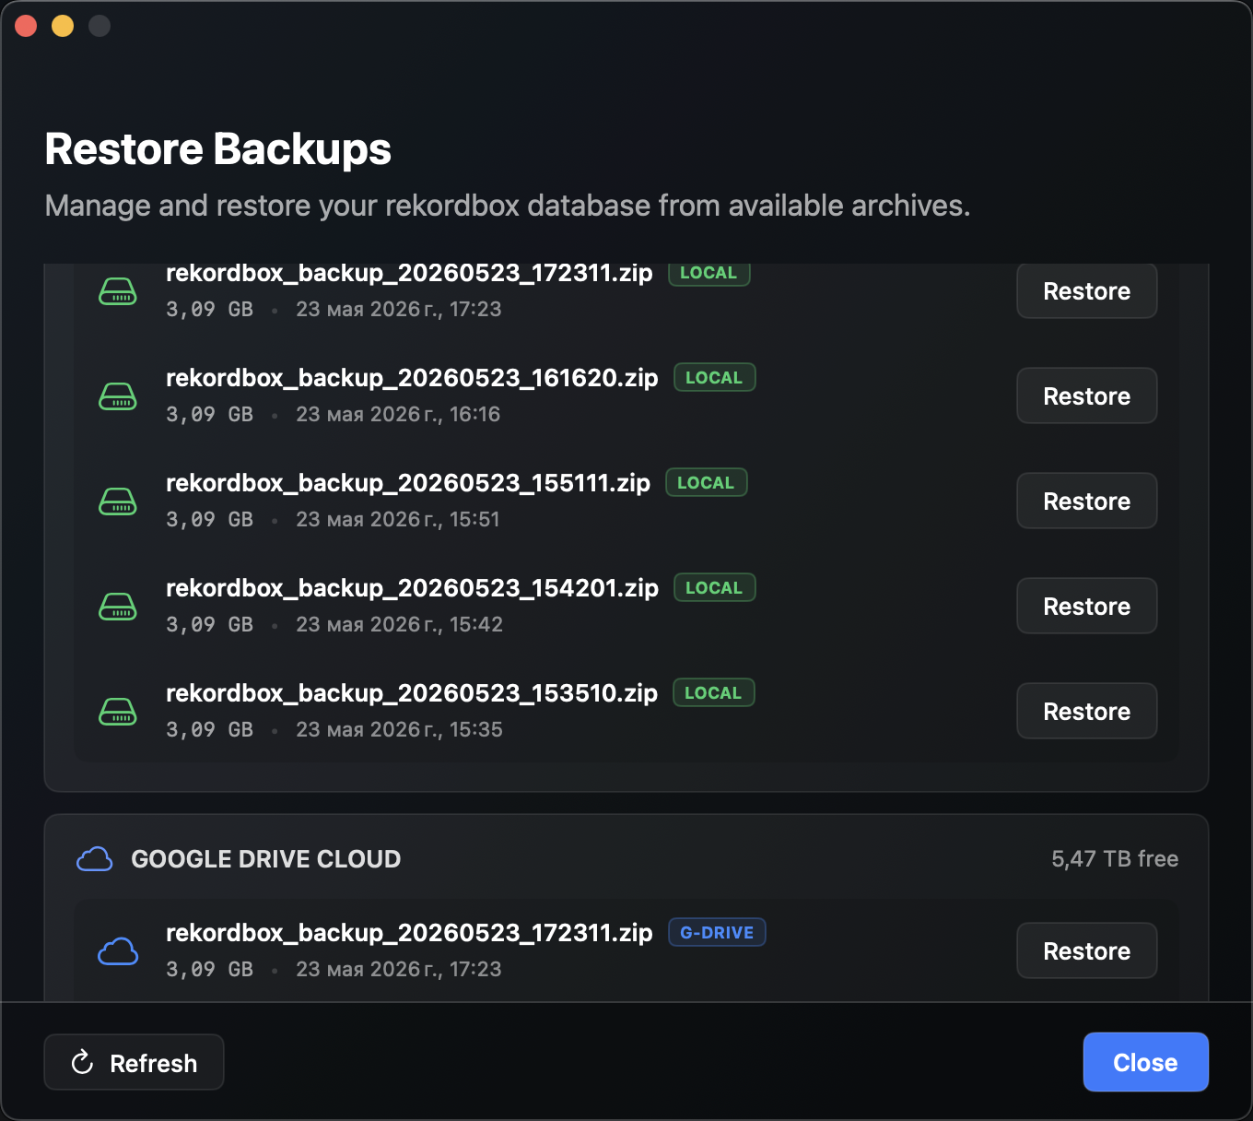Restore the 161620 backup archive
Viewport: 1253px width, 1121px height.
[1087, 396]
